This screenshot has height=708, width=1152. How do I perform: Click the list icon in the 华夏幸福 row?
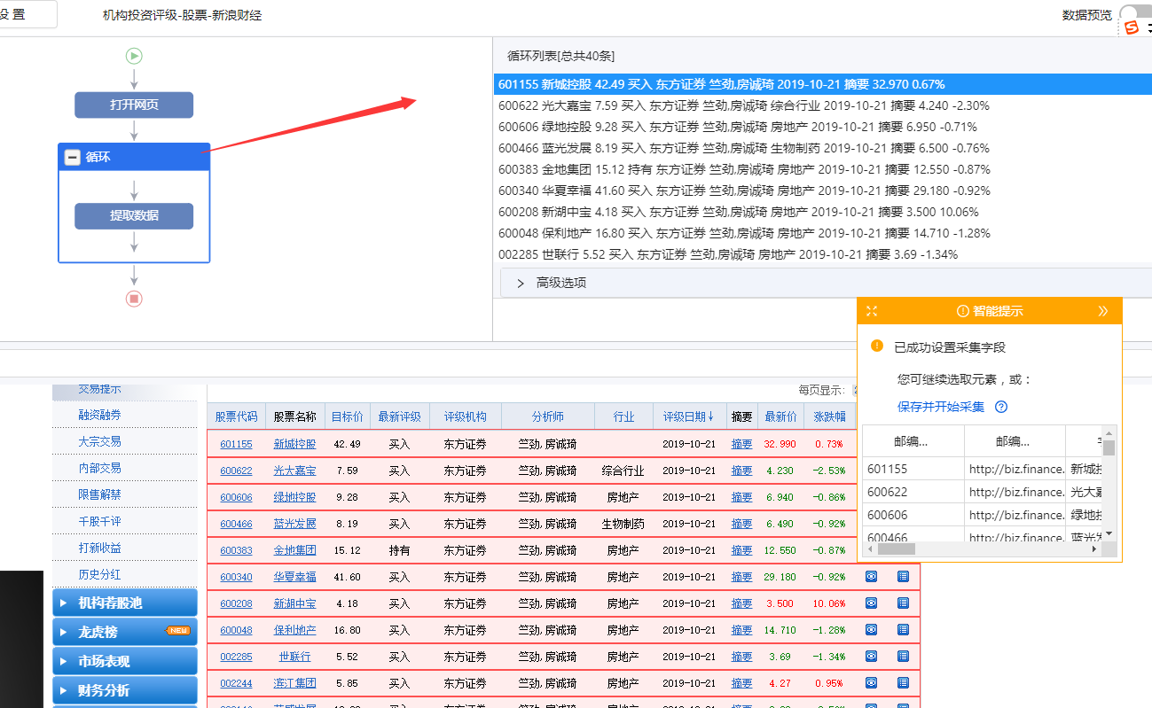[903, 576]
